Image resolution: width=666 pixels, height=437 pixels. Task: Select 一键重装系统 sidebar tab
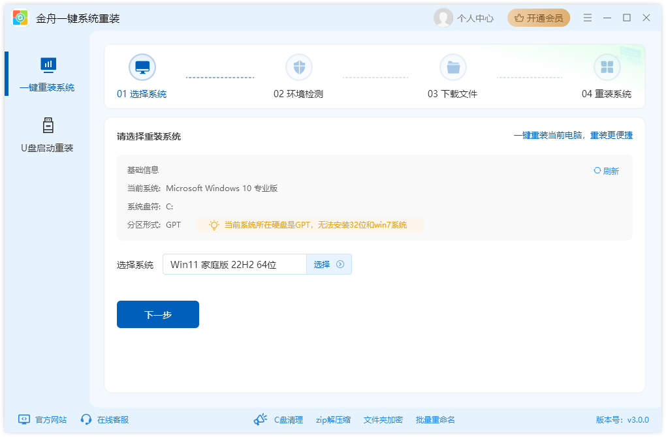click(47, 74)
